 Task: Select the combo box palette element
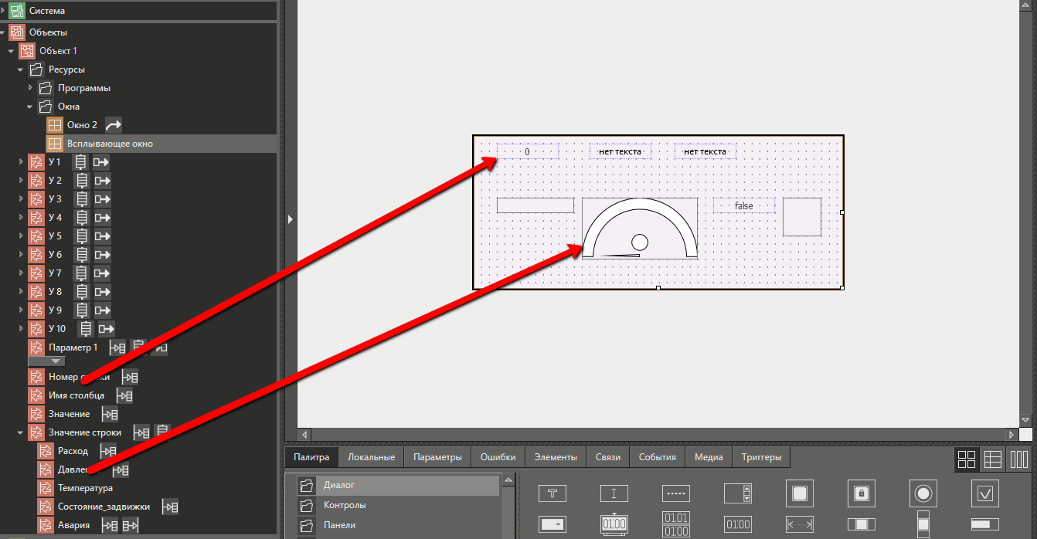tap(552, 524)
